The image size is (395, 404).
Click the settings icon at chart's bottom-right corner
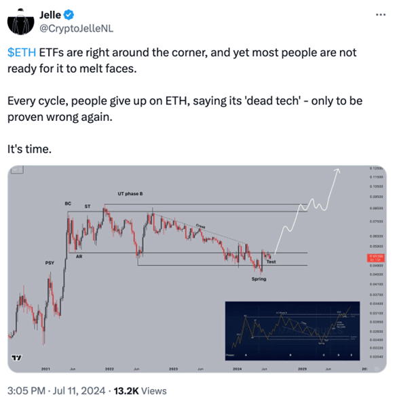(377, 369)
